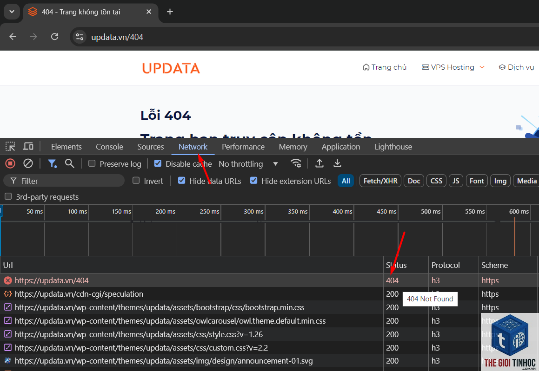The image size is (539, 371).
Task: Select the Network panel tab
Action: (x=193, y=147)
